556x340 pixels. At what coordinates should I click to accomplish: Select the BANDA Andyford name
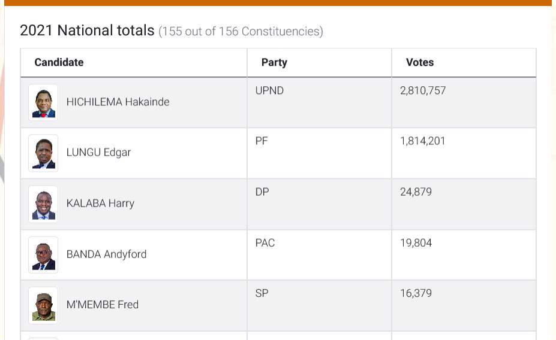[x=106, y=254]
